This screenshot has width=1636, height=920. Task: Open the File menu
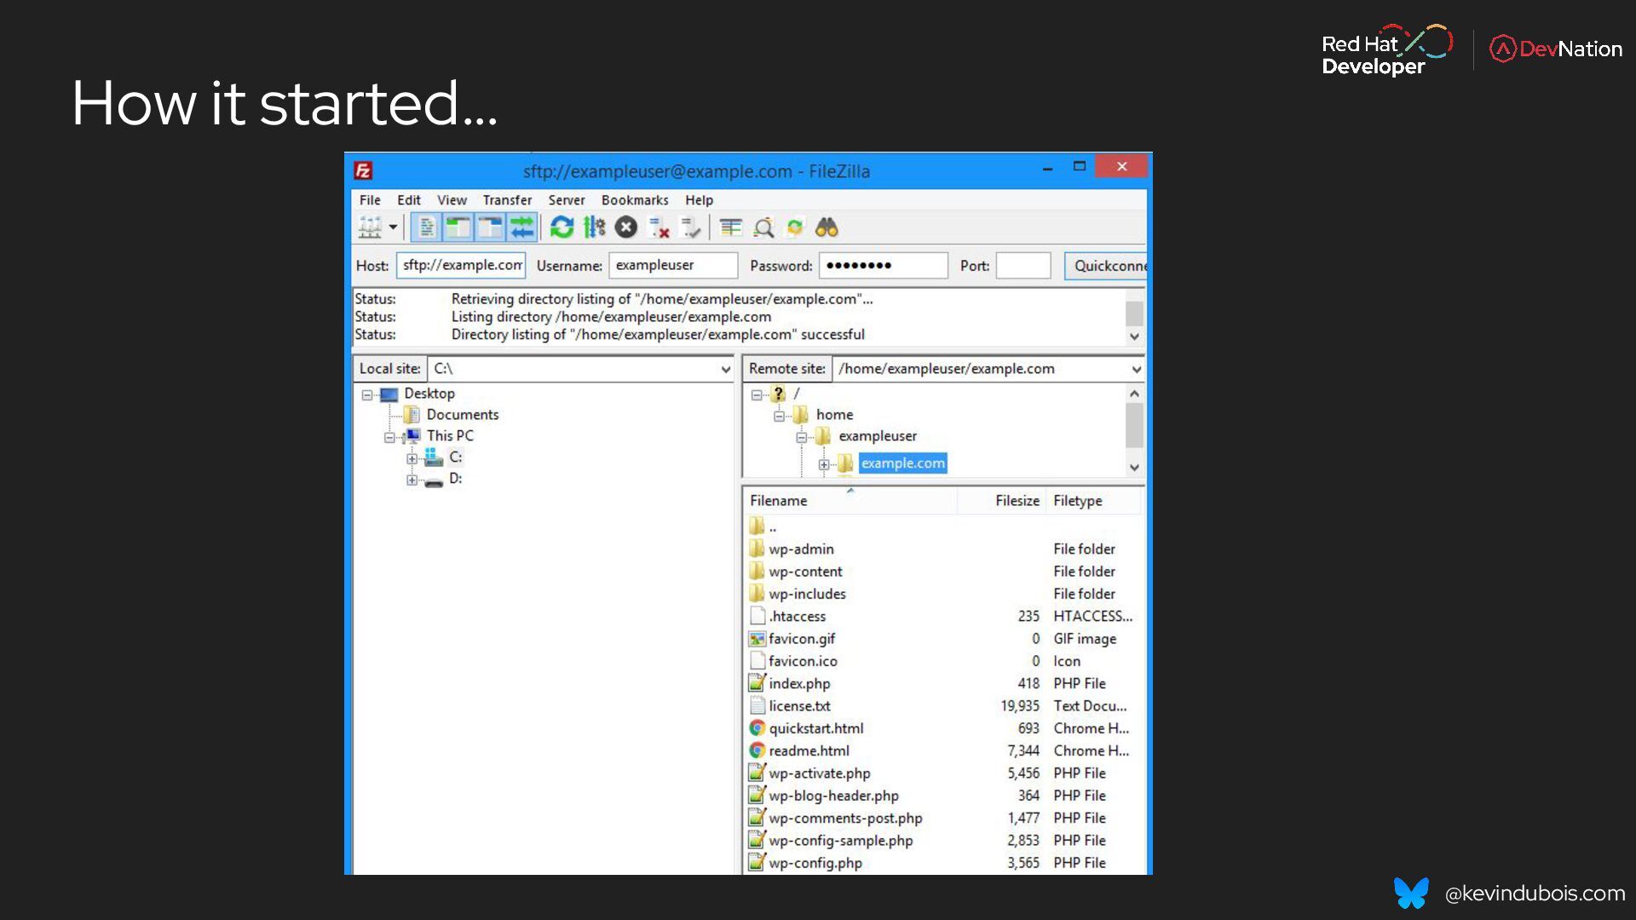[x=370, y=200]
